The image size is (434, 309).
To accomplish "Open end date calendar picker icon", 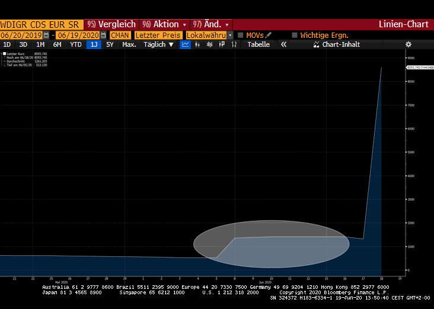I will click(103, 35).
